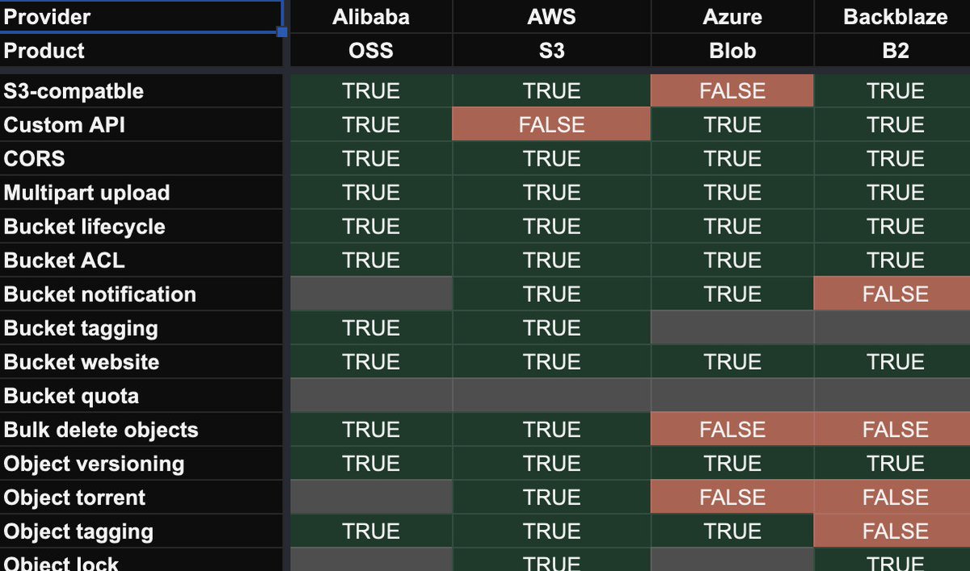Select Alibaba's empty Bucket quota cell
This screenshot has height=571, width=970.
tap(371, 396)
